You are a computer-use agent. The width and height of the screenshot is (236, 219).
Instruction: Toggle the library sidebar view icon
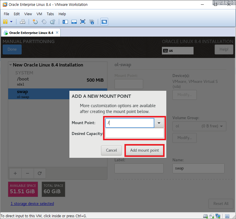click(65, 22)
